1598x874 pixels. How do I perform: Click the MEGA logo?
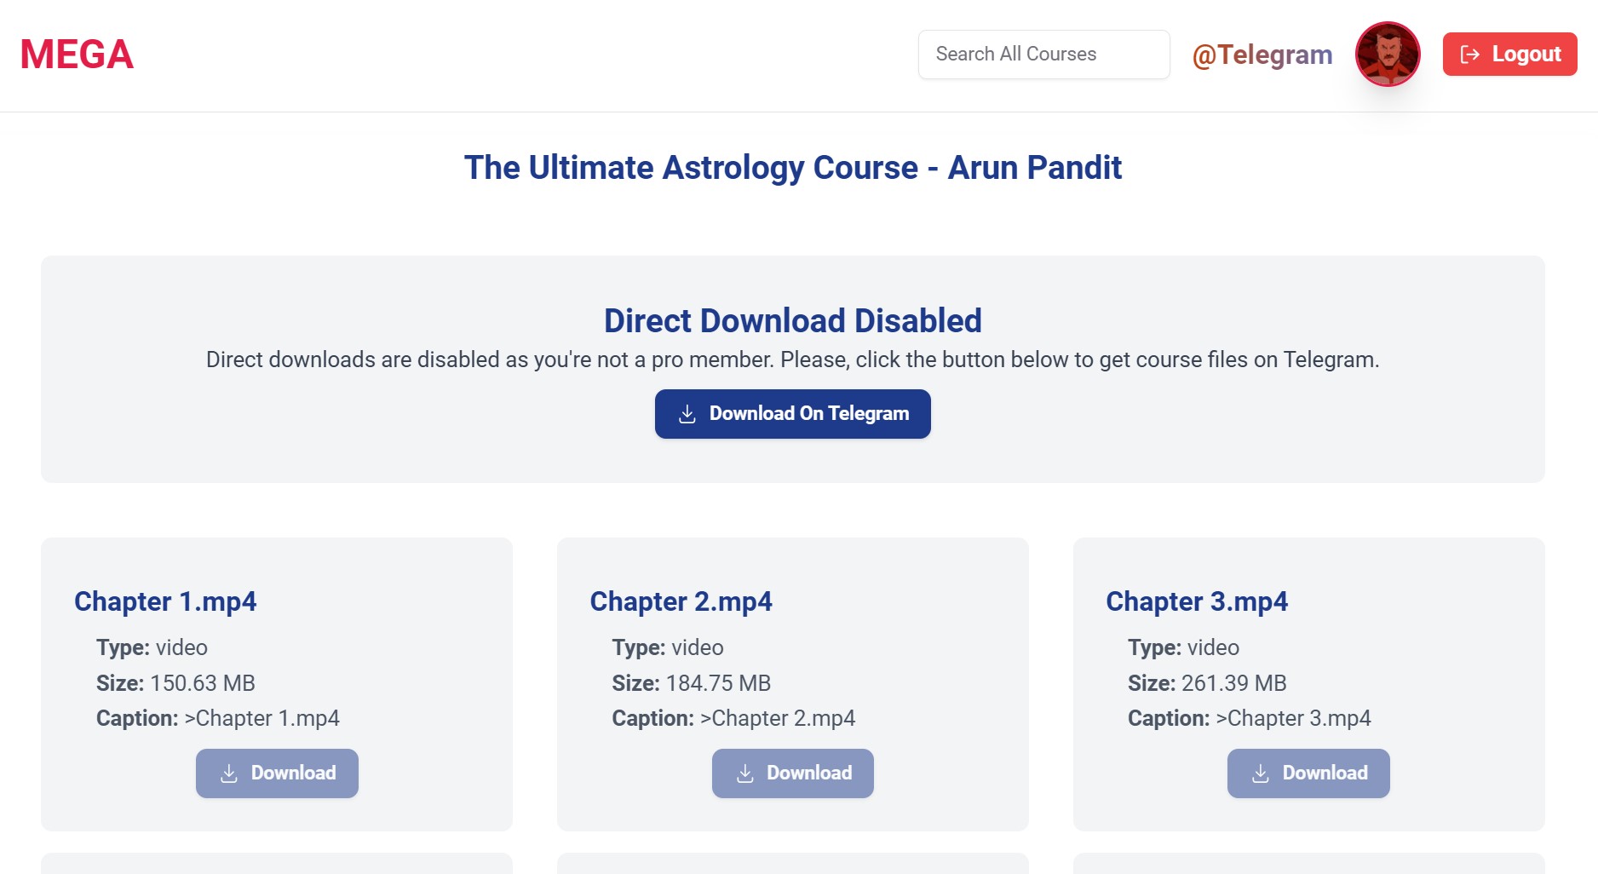click(77, 55)
